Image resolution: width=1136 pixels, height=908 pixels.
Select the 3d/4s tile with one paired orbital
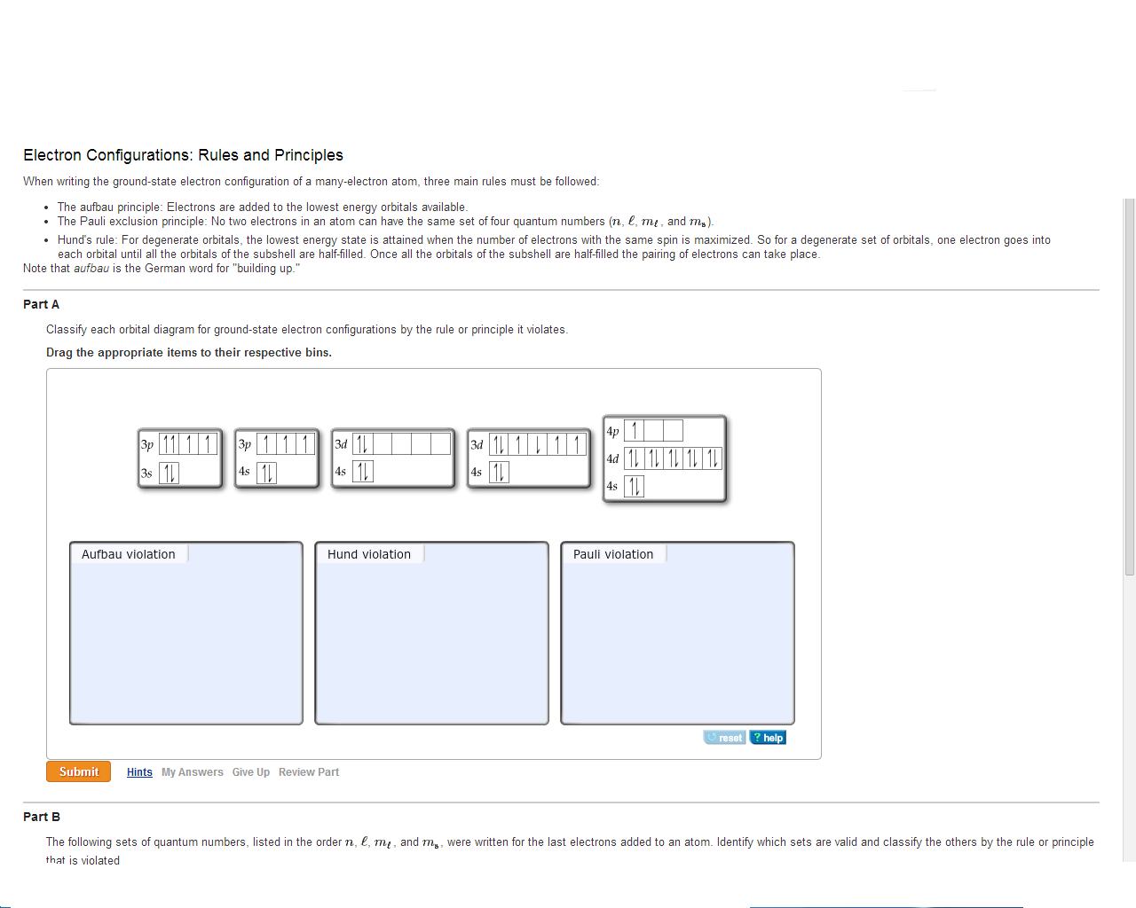(393, 458)
